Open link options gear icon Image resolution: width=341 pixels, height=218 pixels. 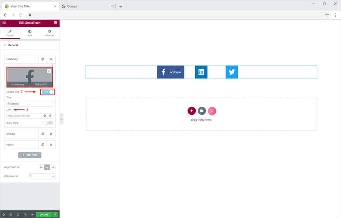point(45,116)
